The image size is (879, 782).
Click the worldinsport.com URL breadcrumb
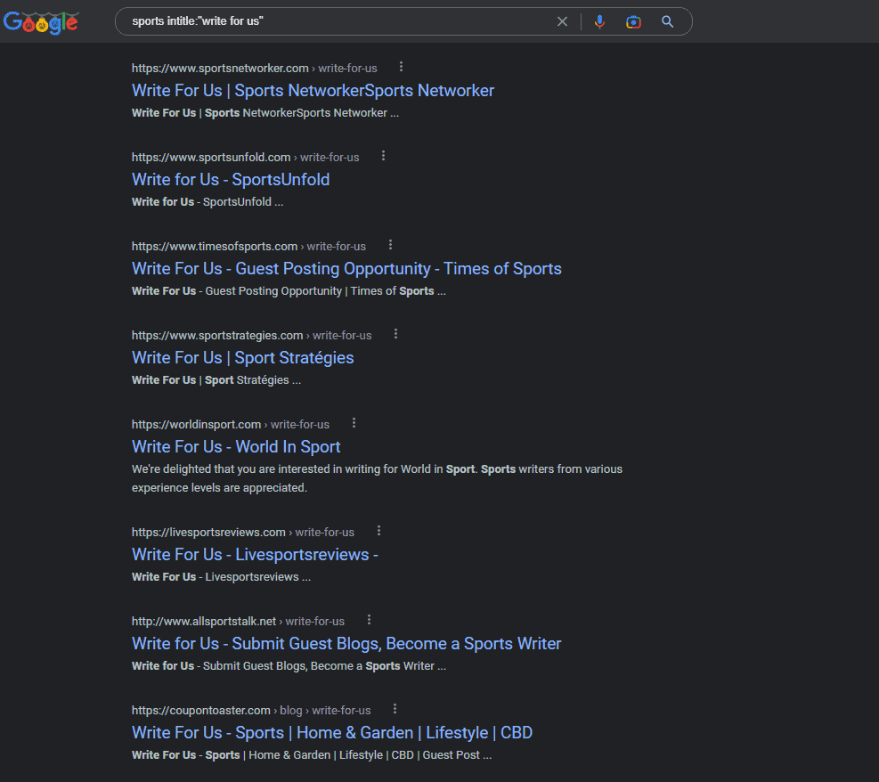(x=231, y=425)
